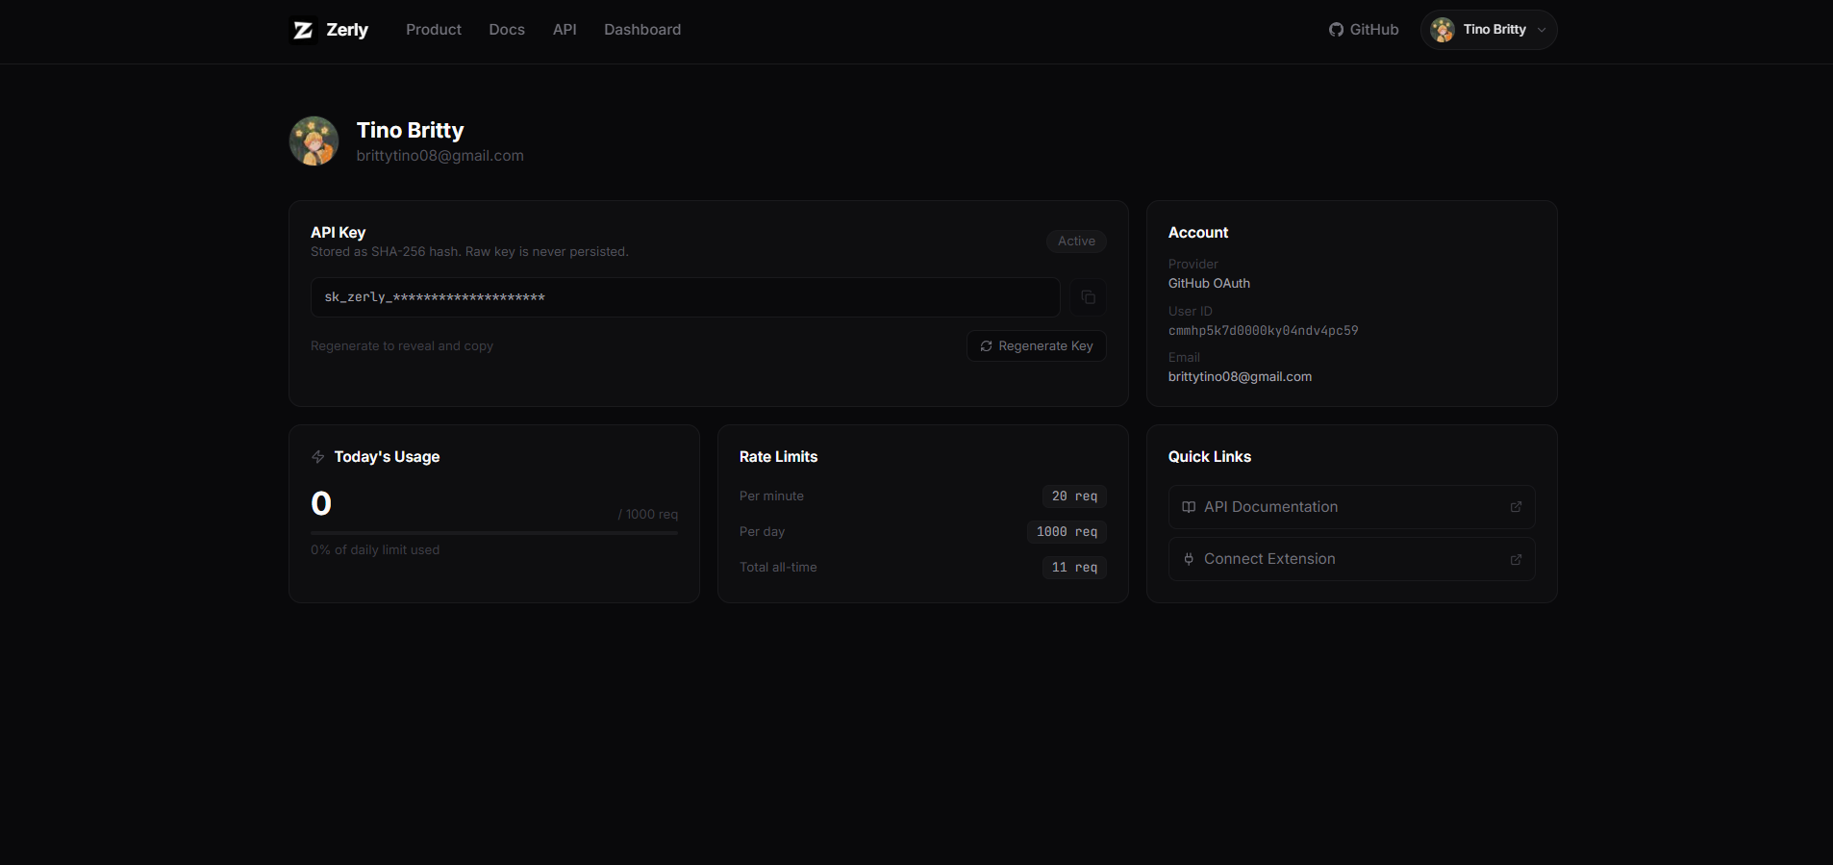This screenshot has width=1833, height=865.
Task: Click the 'Regenerate to reveal and copy' hint
Action: pyautogui.click(x=402, y=346)
